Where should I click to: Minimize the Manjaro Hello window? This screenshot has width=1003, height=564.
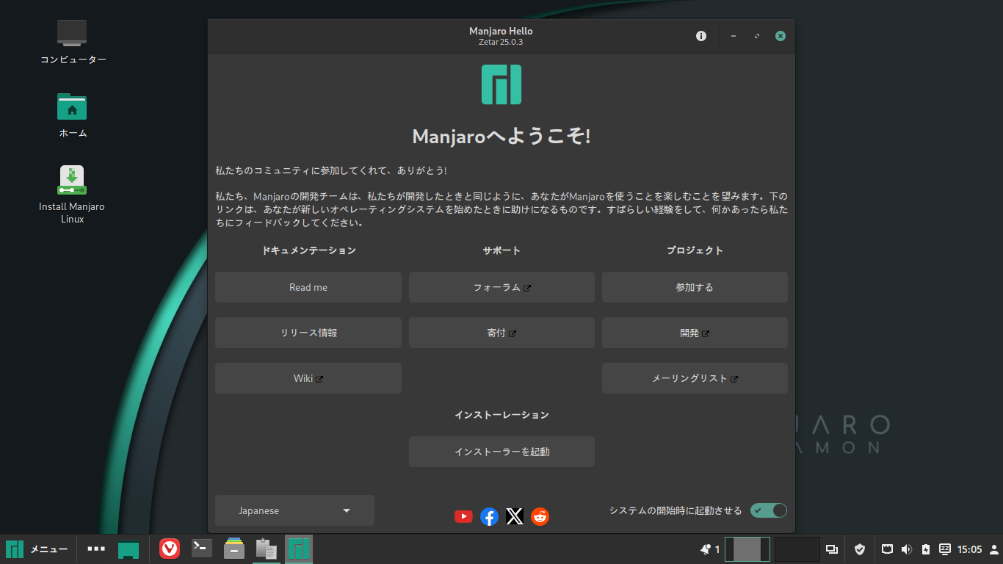[733, 36]
